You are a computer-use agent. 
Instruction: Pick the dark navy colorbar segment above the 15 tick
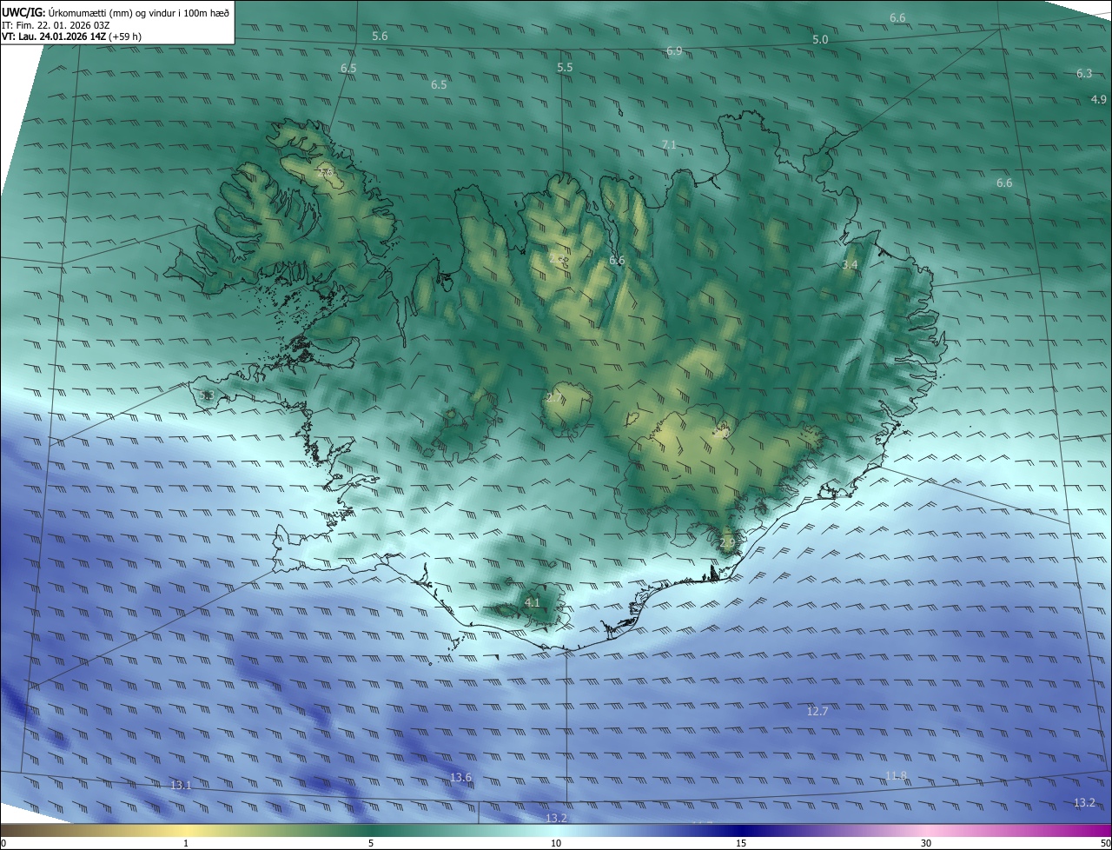[x=741, y=831]
